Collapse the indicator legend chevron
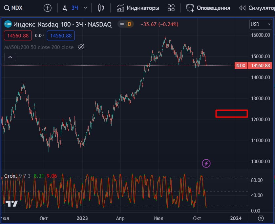The width and height of the screenshot is (275, 224). point(10,57)
